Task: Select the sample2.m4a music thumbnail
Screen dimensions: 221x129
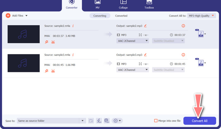Action: pyautogui.click(x=24, y=34)
